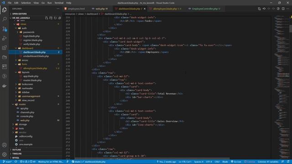Open the Run and Debug view
292x164 pixels.
click(x=4, y=38)
